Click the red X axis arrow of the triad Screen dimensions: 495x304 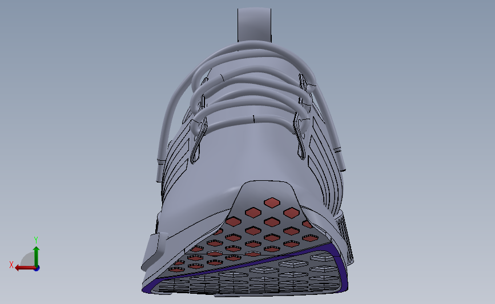[x=25, y=268]
